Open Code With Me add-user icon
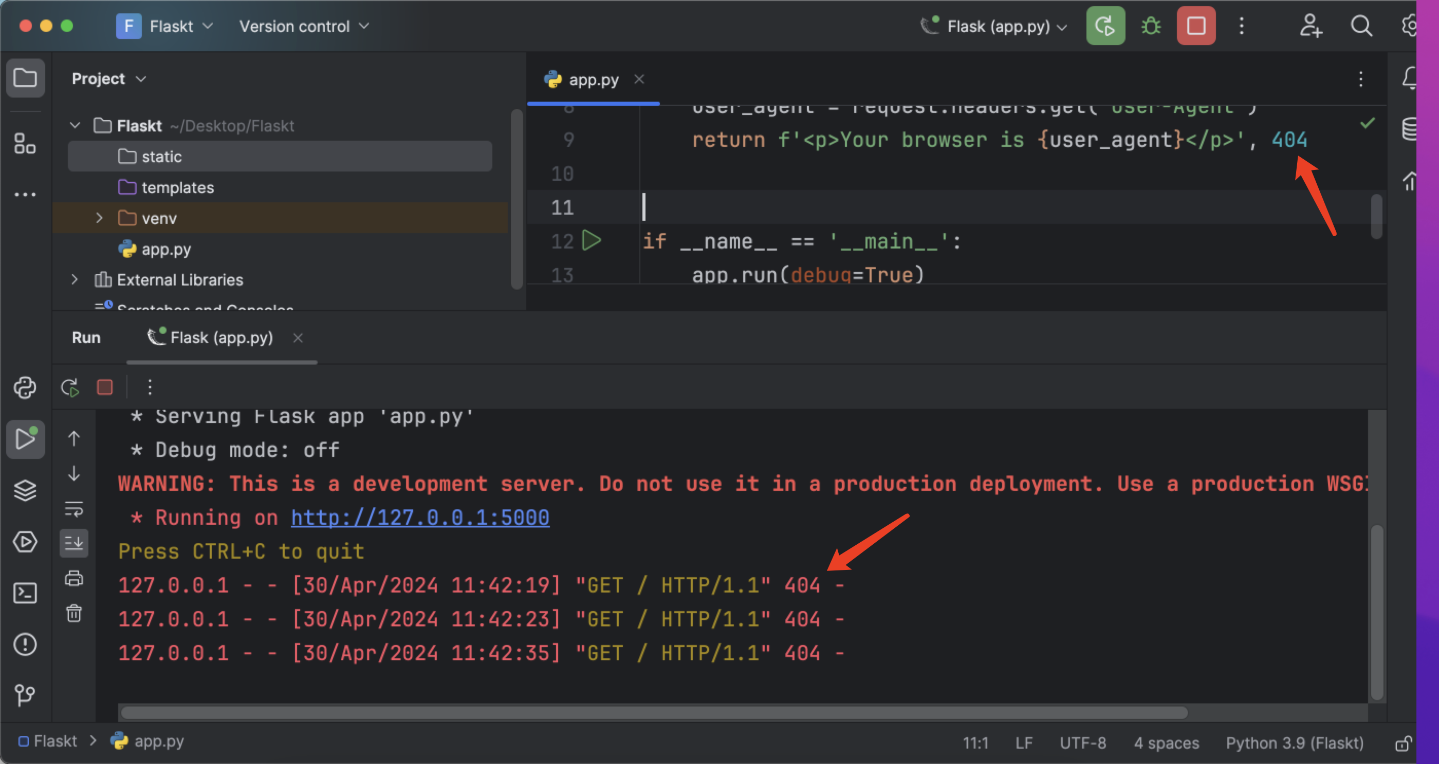Viewport: 1439px width, 764px height. tap(1311, 26)
